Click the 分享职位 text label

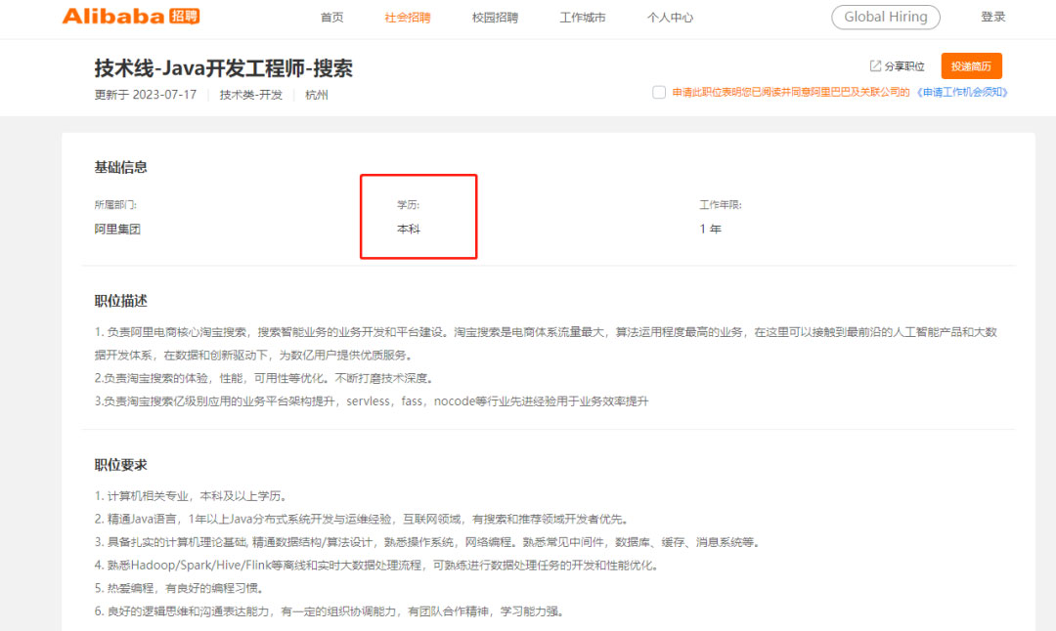click(x=904, y=66)
